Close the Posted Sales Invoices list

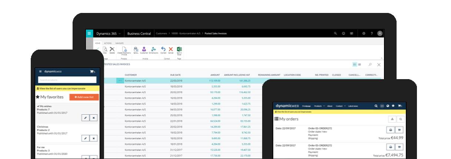(379, 64)
